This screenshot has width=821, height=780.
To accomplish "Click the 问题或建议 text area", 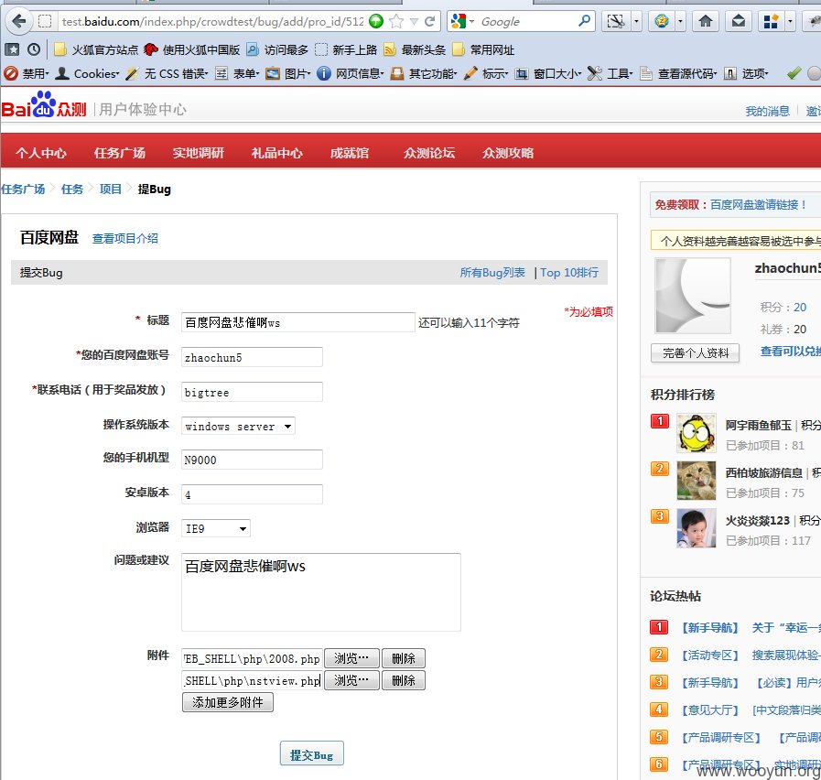I will tap(321, 592).
